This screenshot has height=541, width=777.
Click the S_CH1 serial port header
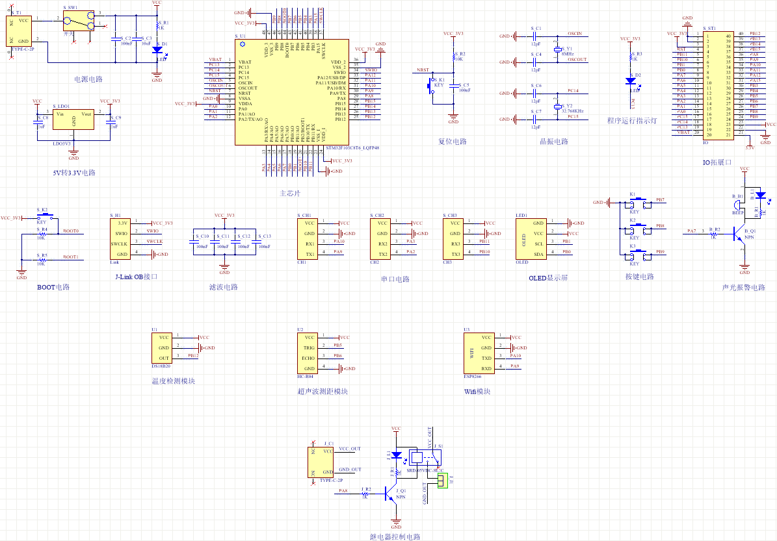pyautogui.click(x=308, y=239)
